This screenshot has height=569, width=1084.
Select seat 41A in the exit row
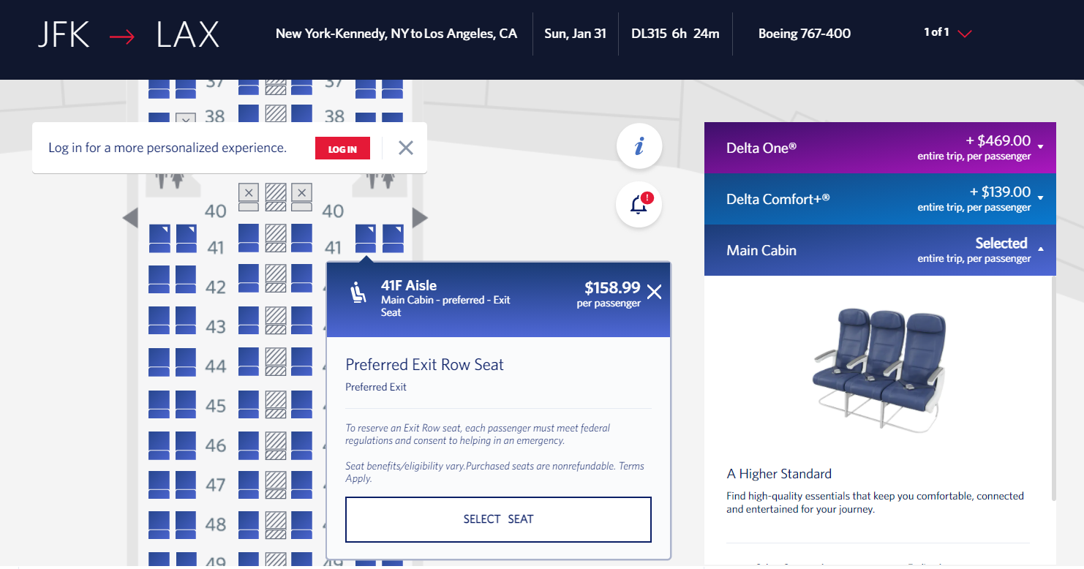pyautogui.click(x=159, y=240)
